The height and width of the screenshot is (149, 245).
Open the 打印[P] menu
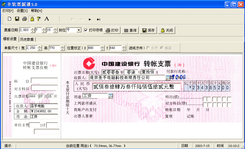8,11
